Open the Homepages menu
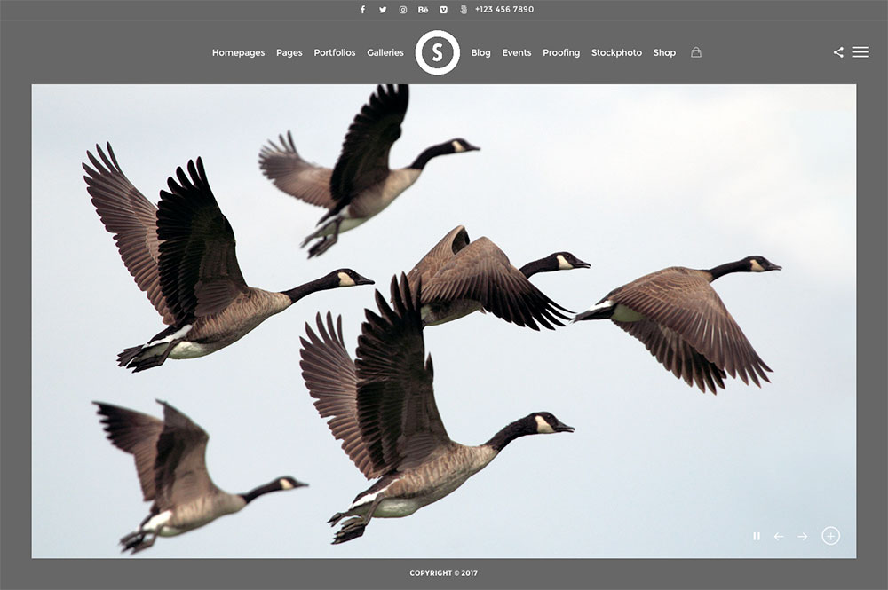888x590 pixels. tap(238, 52)
